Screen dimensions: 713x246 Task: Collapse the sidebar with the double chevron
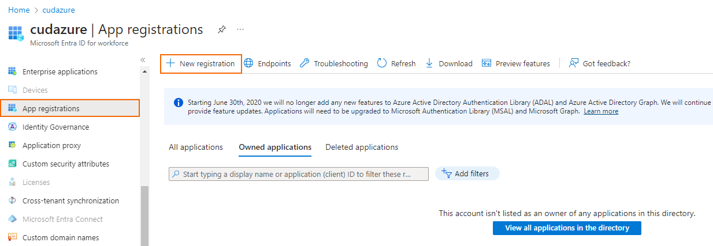(143, 60)
